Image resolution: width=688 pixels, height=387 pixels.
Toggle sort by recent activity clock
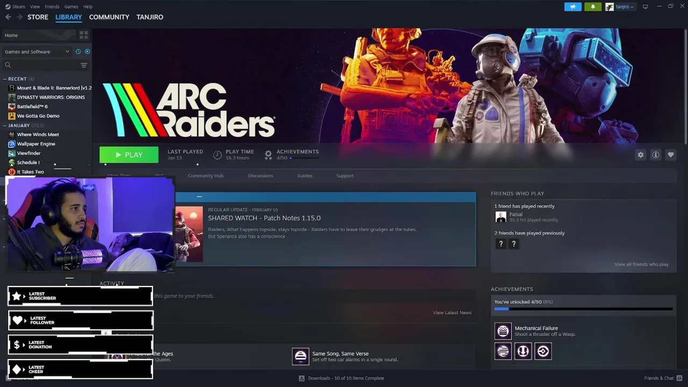(x=78, y=52)
